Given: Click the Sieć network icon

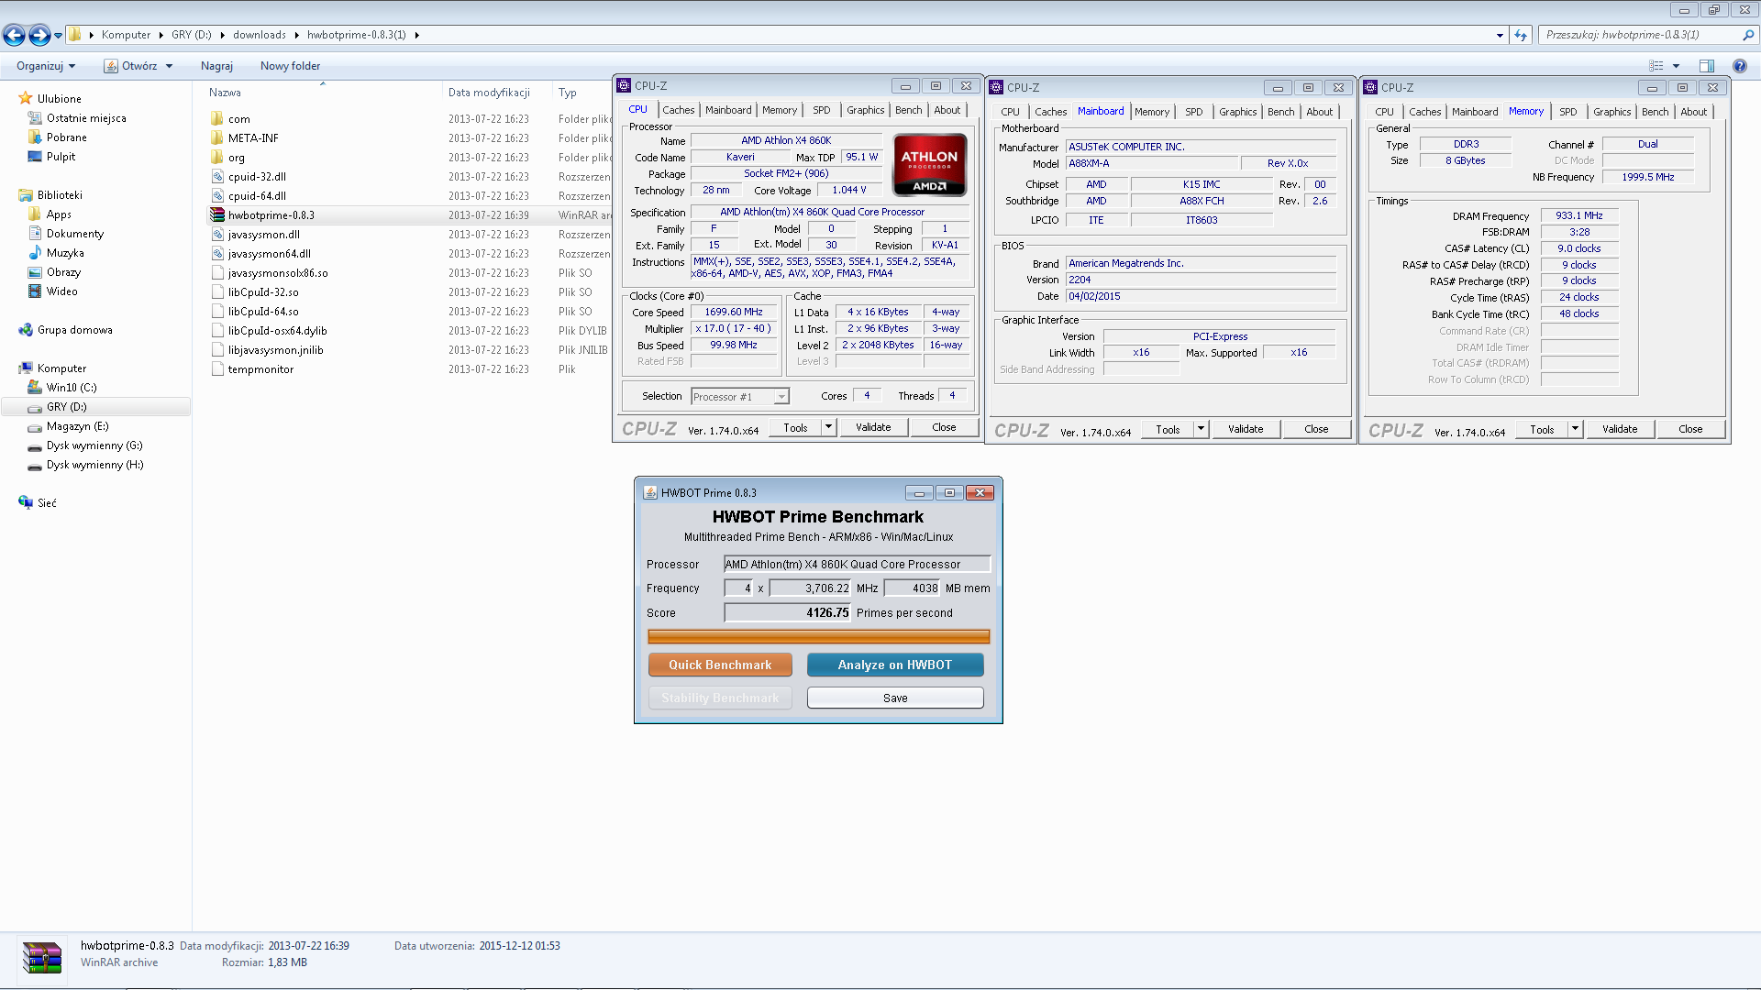Looking at the screenshot, I should click(x=26, y=502).
